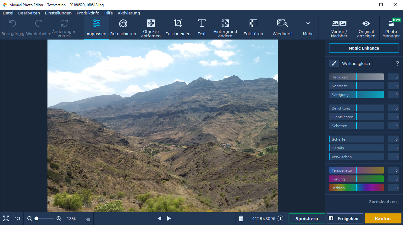Screen dimensions: 403x225
Task: Select the hand pan tool
Action: (88, 218)
